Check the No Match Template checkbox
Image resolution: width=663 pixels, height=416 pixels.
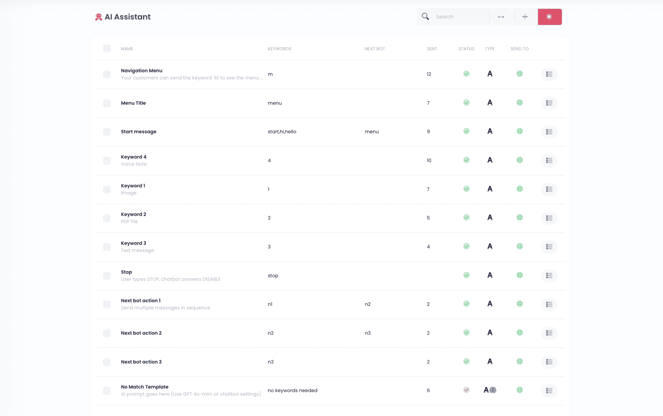[107, 390]
